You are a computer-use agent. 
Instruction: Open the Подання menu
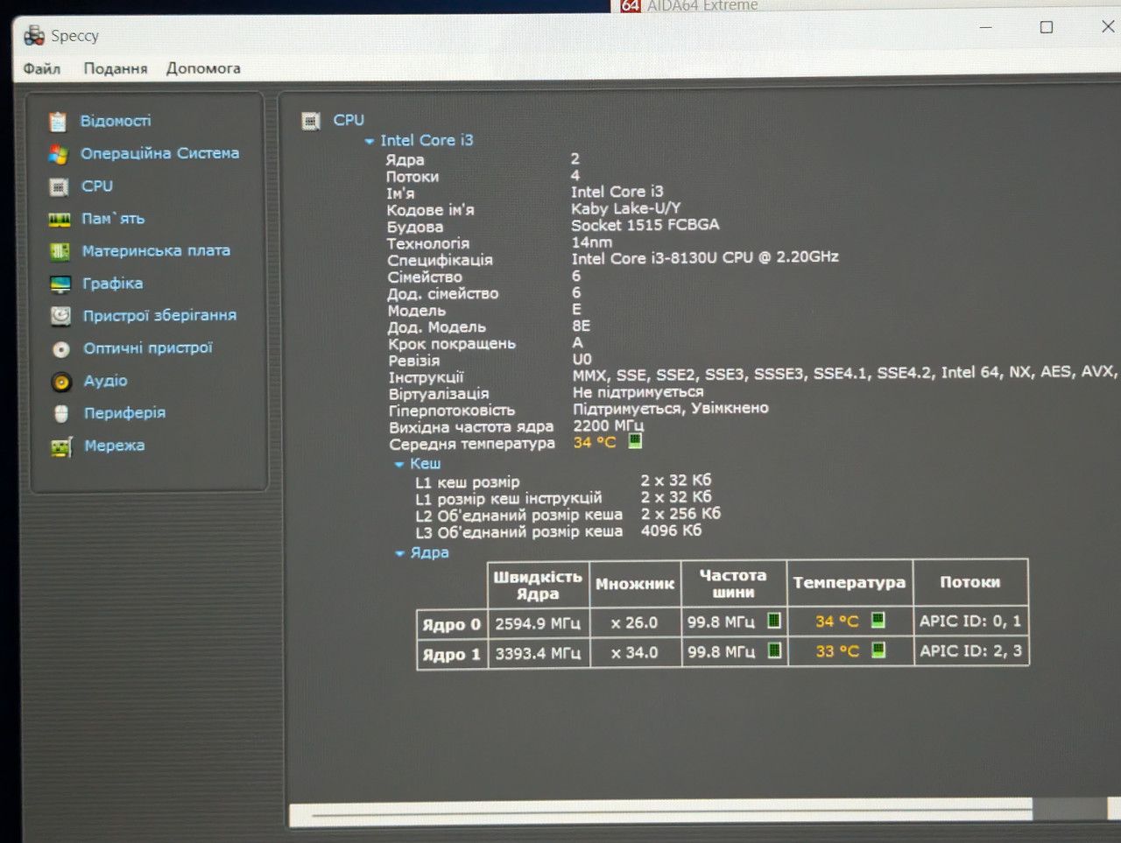(x=116, y=68)
